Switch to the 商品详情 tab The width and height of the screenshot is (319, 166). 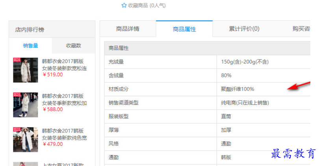[128, 29]
